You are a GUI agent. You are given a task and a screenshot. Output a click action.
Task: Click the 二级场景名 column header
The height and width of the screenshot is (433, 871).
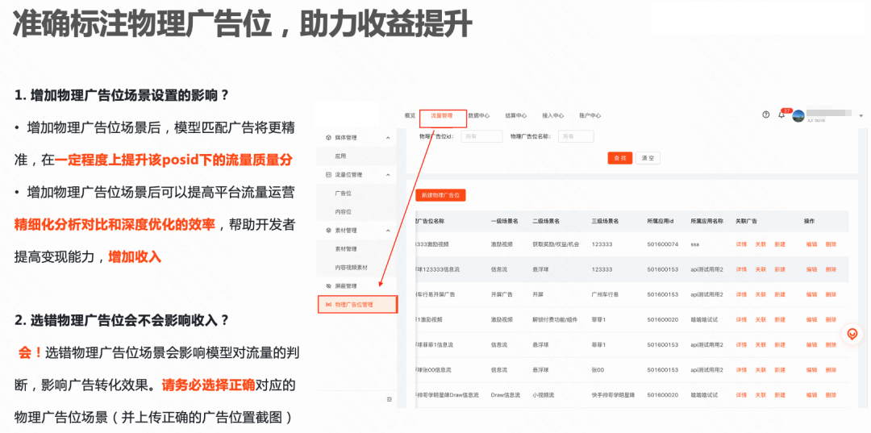pyautogui.click(x=545, y=221)
